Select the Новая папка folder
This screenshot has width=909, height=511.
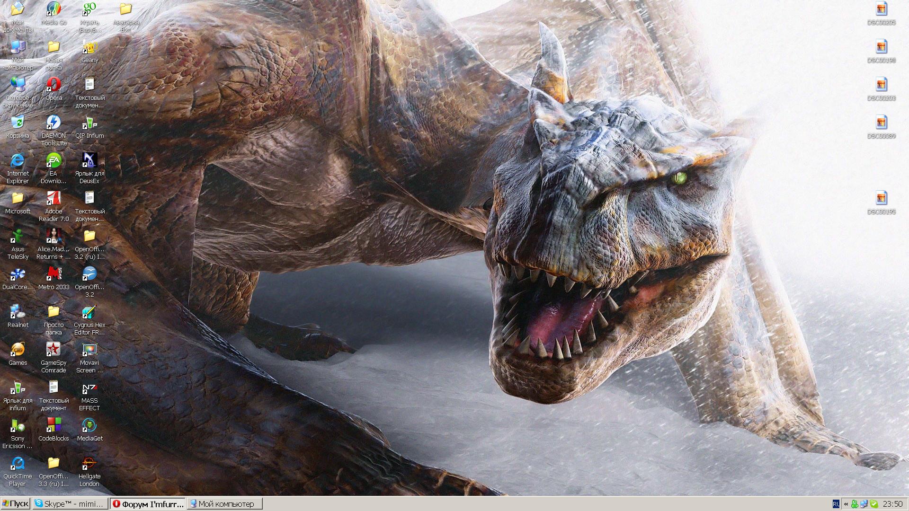pos(53,55)
